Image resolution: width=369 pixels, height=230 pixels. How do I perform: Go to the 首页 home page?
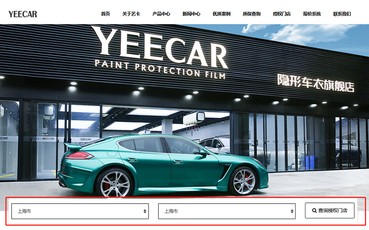[105, 14]
